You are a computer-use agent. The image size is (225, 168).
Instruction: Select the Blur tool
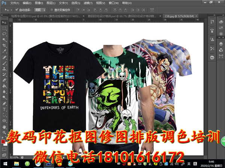tap(4, 91)
